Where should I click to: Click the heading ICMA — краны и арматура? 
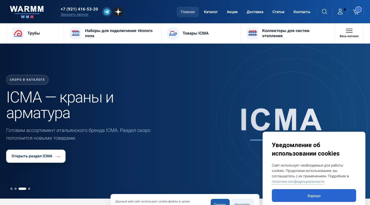[60, 105]
